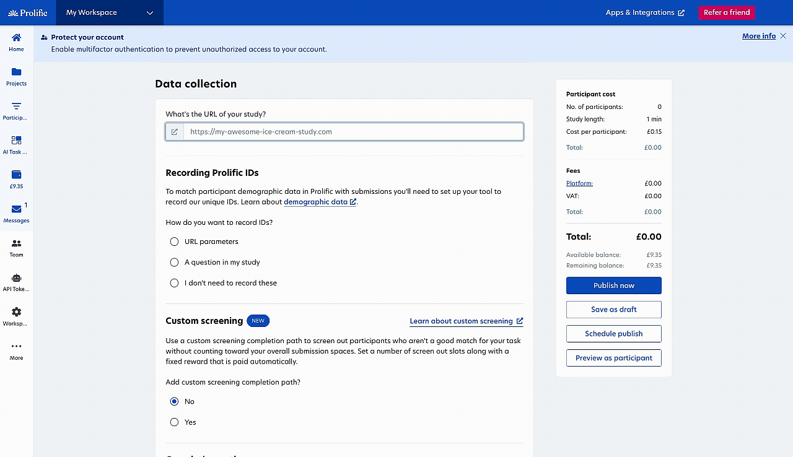Image resolution: width=793 pixels, height=457 pixels.
Task: Open wallet balance £9.35 in sidebar
Action: (16, 180)
